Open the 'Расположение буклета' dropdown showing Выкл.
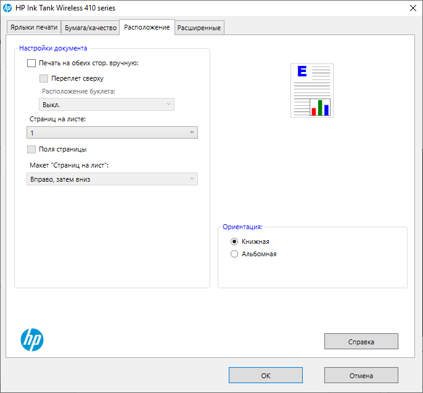The height and width of the screenshot is (393, 423). tap(107, 105)
